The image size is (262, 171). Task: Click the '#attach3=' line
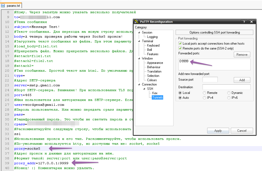point(24,66)
